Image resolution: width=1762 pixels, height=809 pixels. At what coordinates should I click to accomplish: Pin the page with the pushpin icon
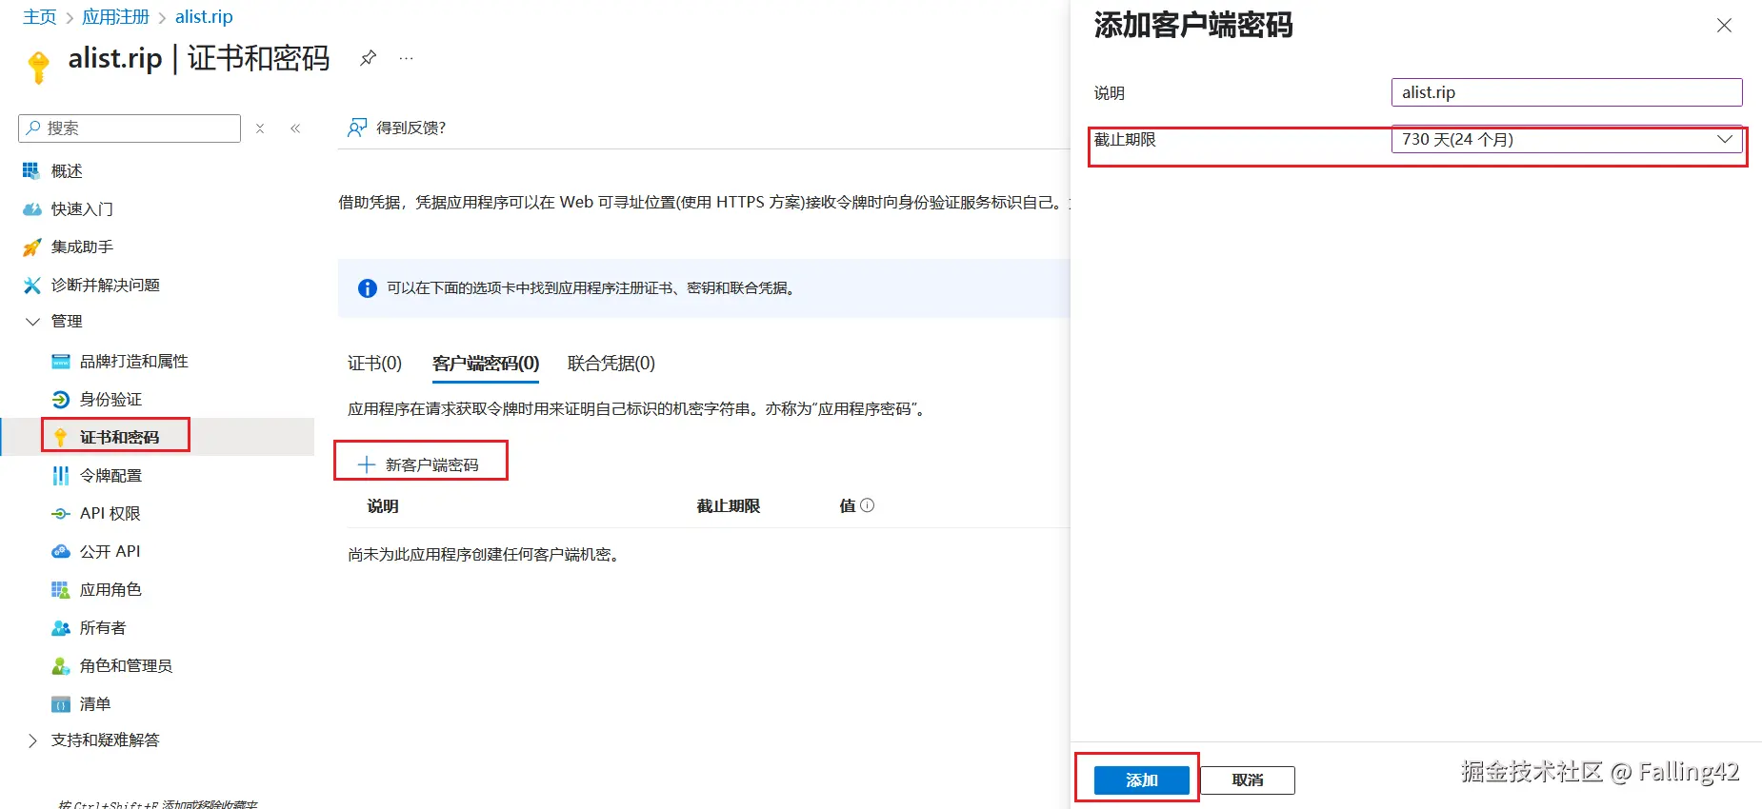click(368, 58)
